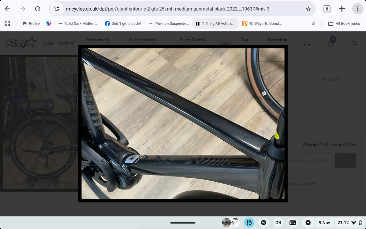Open the RM Cycles site search magnifier
The image size is (366, 229).
pos(354,43)
